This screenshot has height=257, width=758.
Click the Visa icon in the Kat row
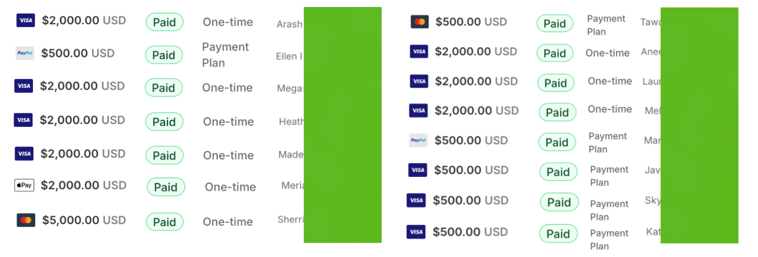click(x=416, y=232)
